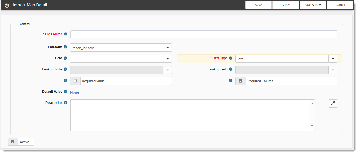Image resolution: width=358 pixels, height=154 pixels.
Task: Expand the Description editor with arrows icon
Action: 333,104
